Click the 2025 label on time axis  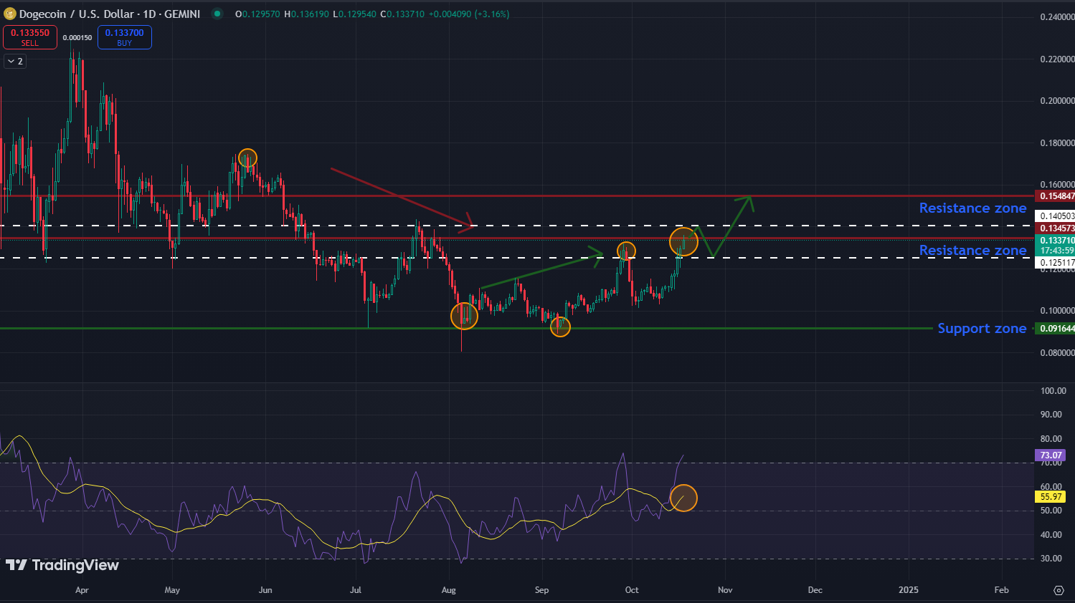tap(909, 590)
